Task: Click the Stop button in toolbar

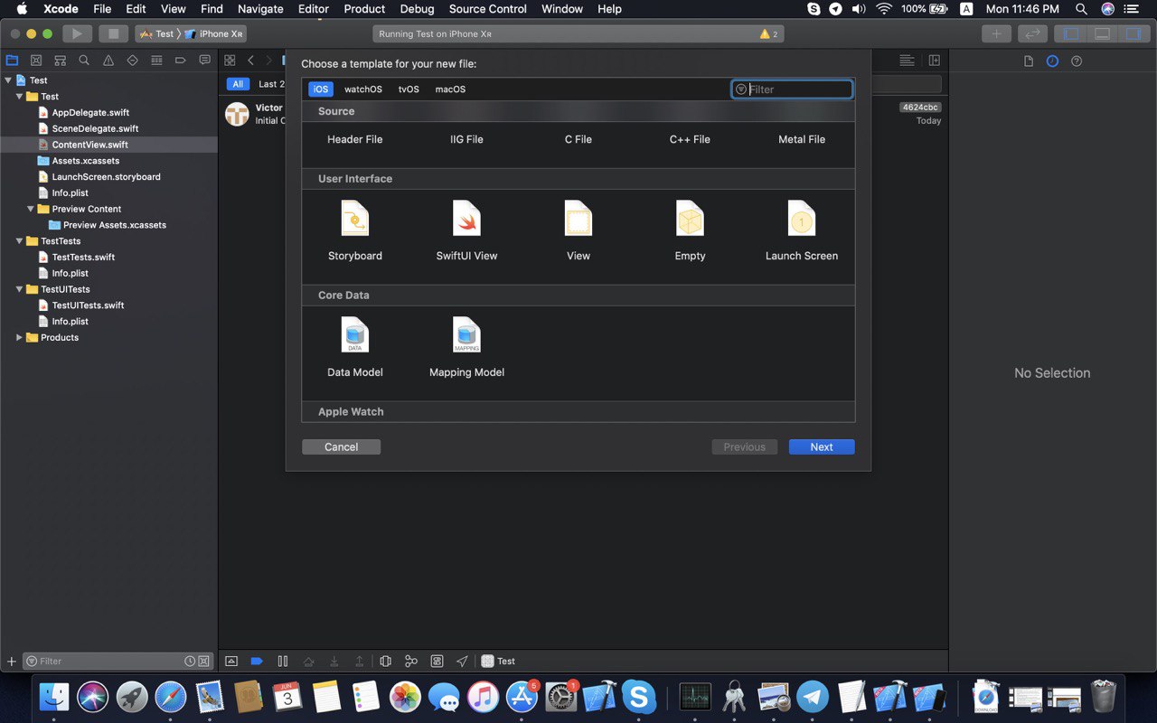Action: pyautogui.click(x=113, y=33)
